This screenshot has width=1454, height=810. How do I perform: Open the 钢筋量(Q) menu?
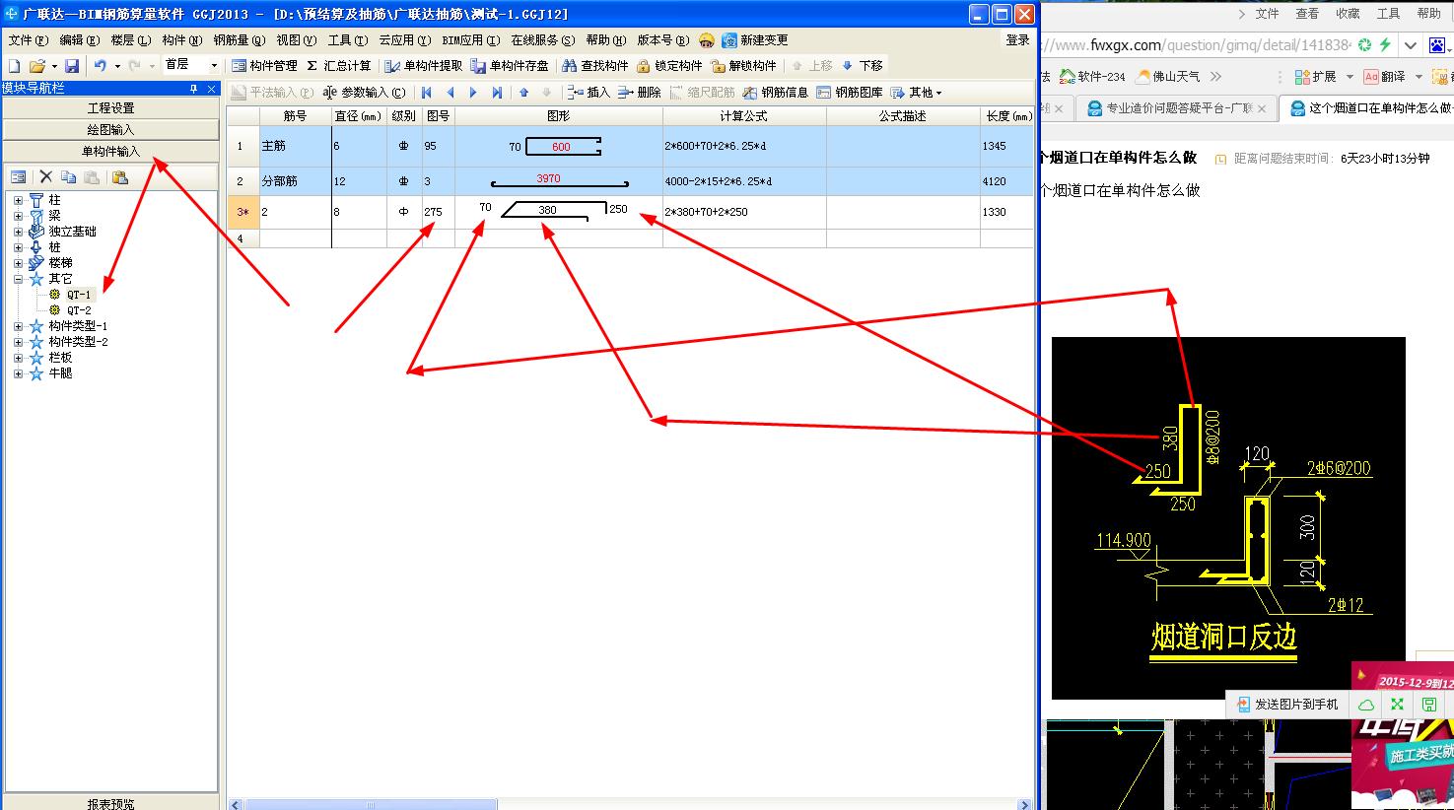point(240,40)
